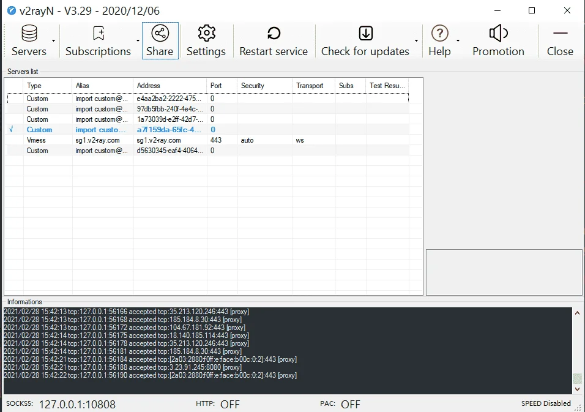Open the Subscriptions toolbar button
Screen dimensions: 585x412
click(x=98, y=40)
